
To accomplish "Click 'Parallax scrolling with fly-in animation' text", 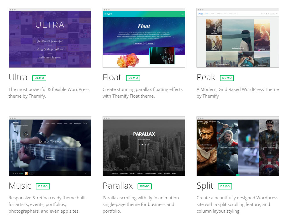I will click(x=141, y=198).
